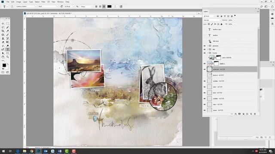Select the Path Selection tool
Screen dimensions: 275x154
(3, 53)
